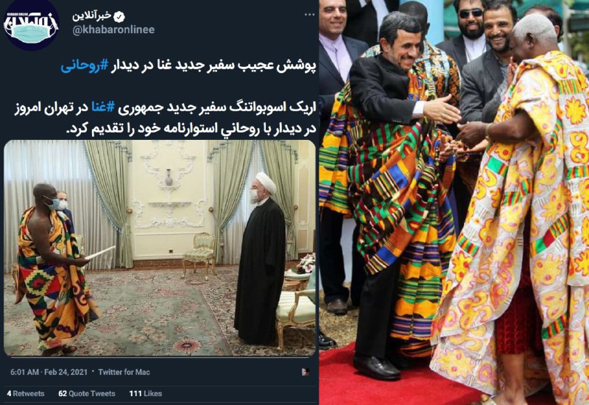This screenshot has width=589, height=405.
Task: Click the white vase in tweet photo
Action: tap(169, 177)
